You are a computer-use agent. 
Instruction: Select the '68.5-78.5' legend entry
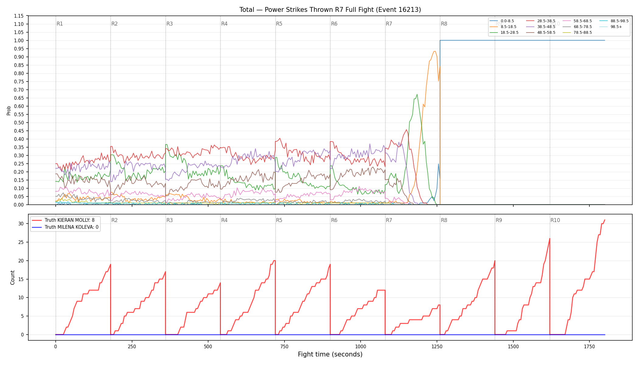[577, 27]
